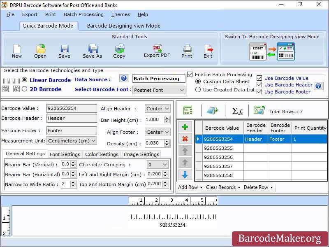Viewport: 329px width, 247px height.
Task: Delete row with red X icon
Action: 185,139
